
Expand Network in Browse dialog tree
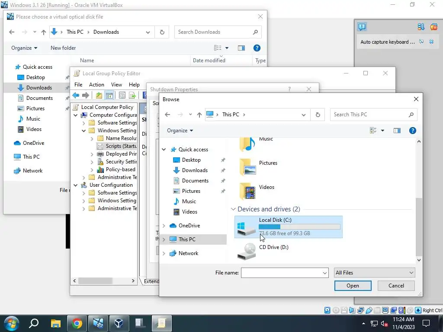coord(164,253)
